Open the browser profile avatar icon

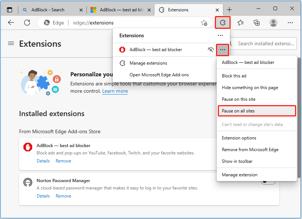coord(273,22)
